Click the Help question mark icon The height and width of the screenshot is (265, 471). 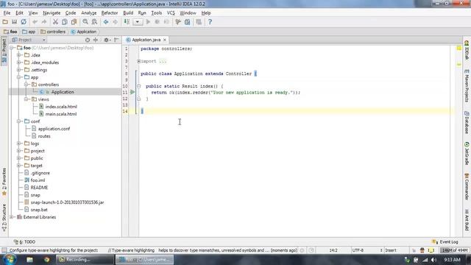point(210,22)
